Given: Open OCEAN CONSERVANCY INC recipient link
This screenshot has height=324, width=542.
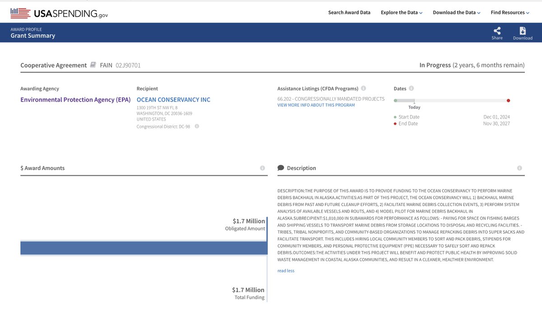Looking at the screenshot, I should 173,99.
